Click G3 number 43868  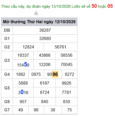(x=45, y=55)
